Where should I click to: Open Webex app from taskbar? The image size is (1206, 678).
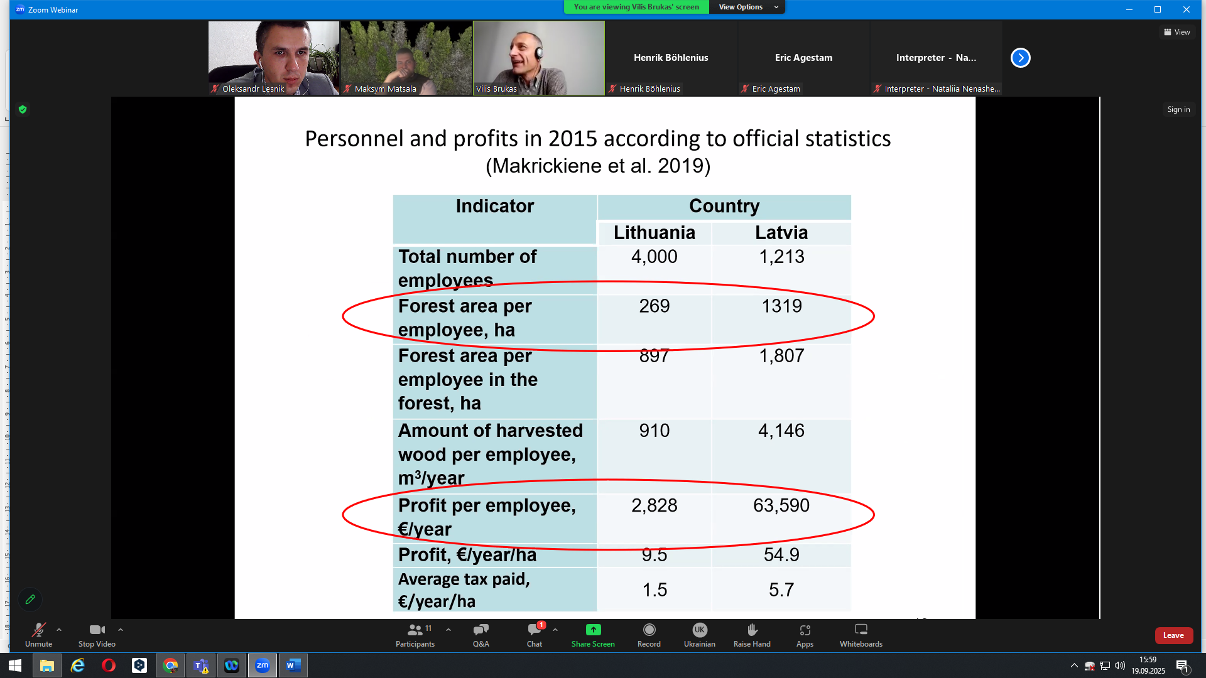click(x=232, y=665)
